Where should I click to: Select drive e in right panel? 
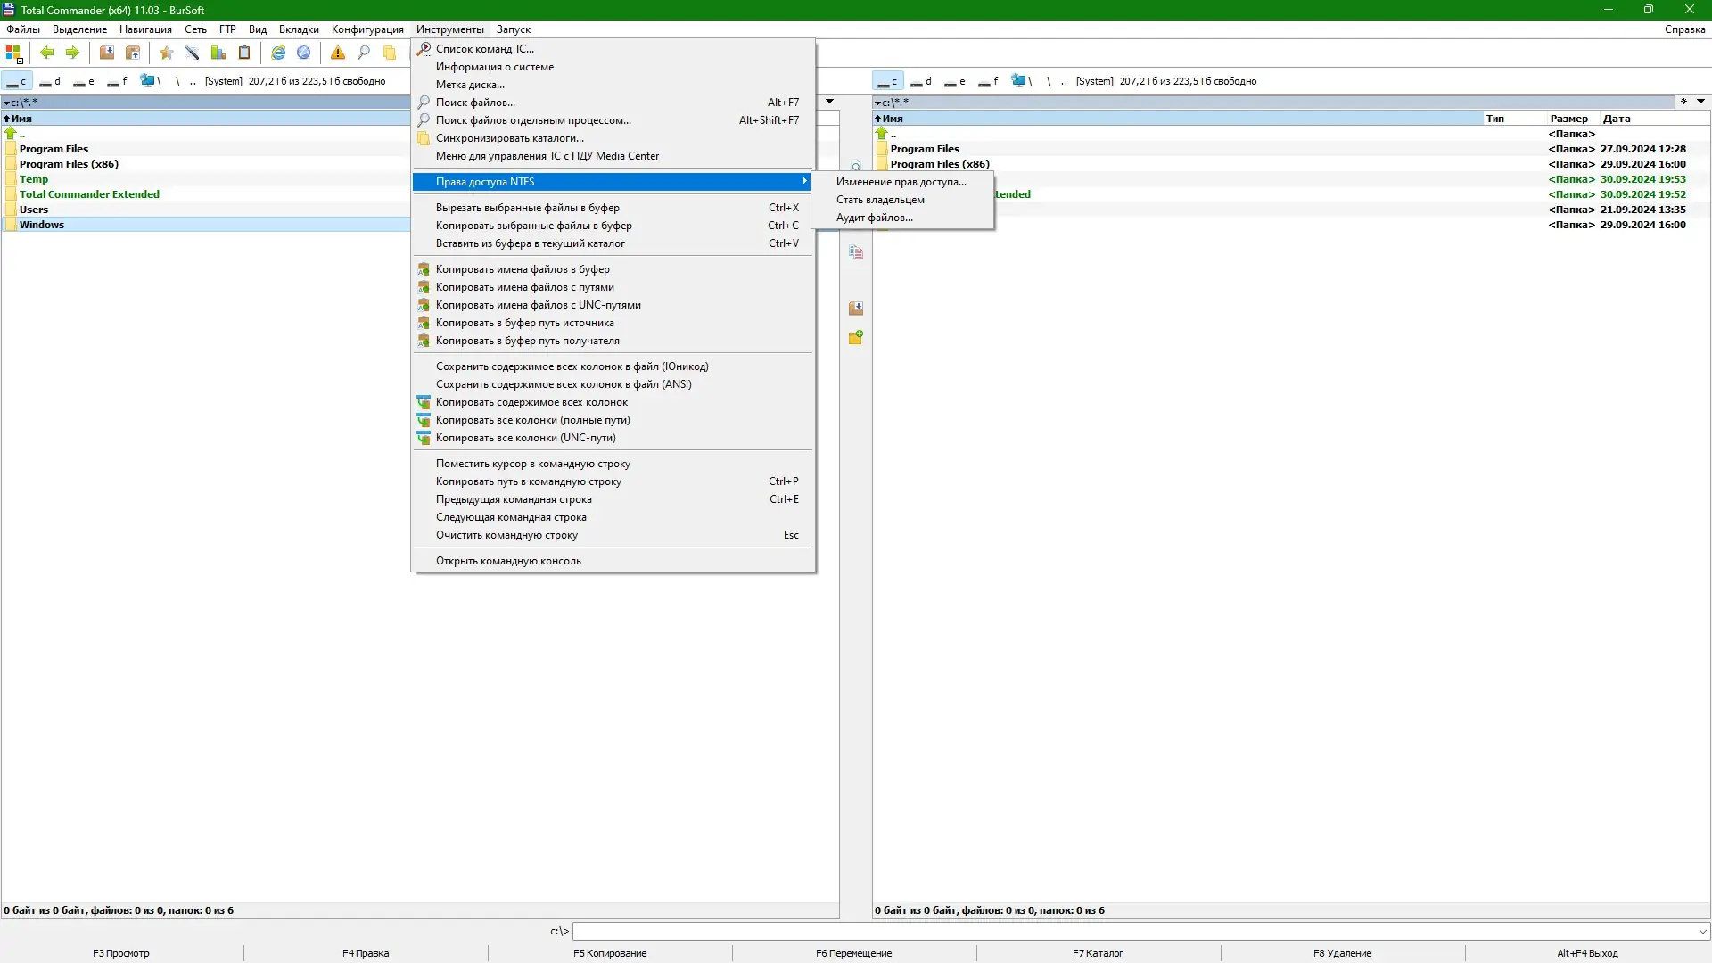tap(955, 81)
